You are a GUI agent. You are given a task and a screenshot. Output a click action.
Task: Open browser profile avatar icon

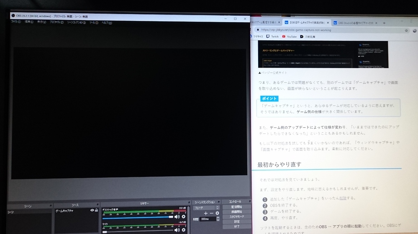point(415,31)
